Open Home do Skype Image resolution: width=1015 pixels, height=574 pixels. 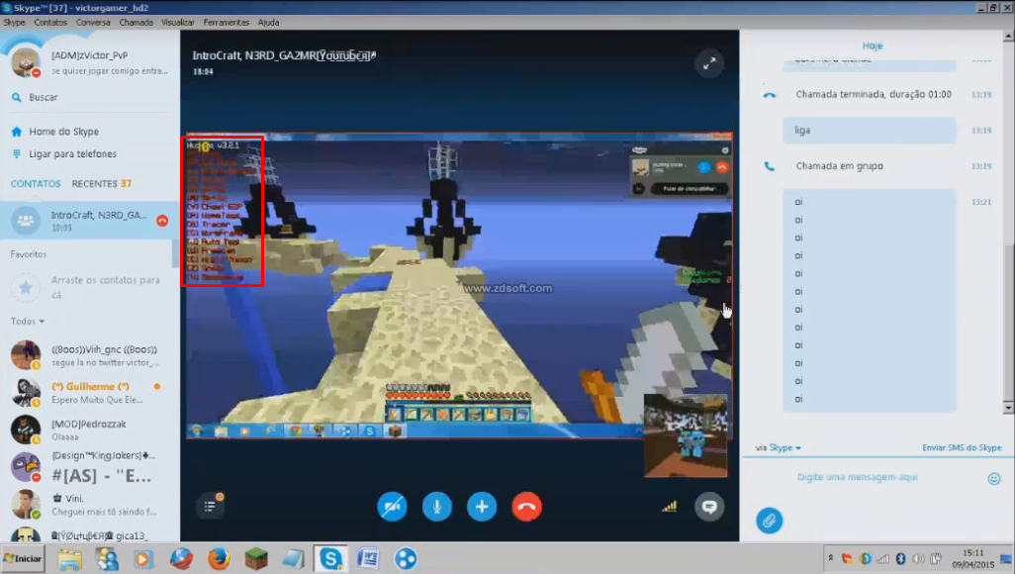pos(63,132)
